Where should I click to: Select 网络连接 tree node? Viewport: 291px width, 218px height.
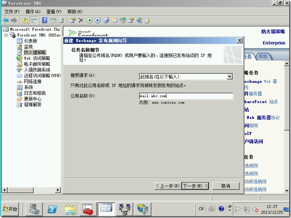[32, 81]
